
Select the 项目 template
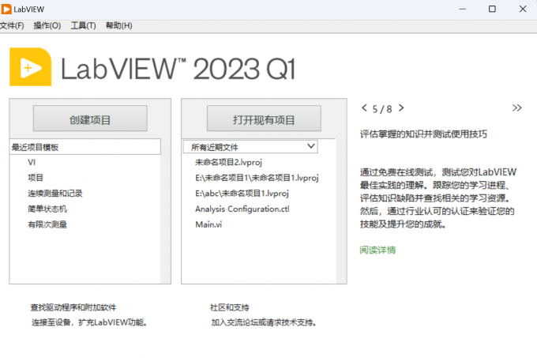tap(36, 178)
